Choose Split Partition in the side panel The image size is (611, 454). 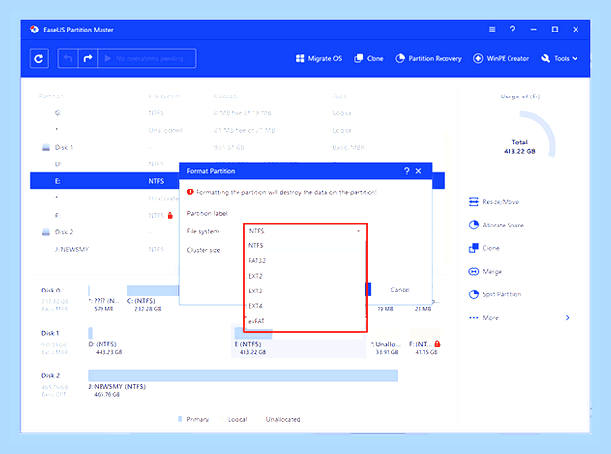click(495, 294)
